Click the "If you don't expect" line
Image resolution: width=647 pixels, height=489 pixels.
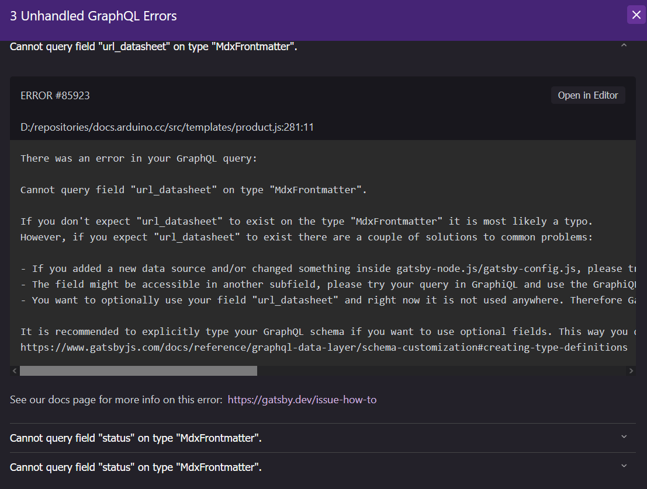(x=307, y=222)
